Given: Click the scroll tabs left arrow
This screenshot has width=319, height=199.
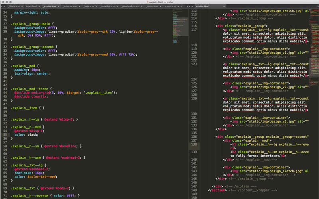Looking at the screenshot, I should tap(2, 7).
